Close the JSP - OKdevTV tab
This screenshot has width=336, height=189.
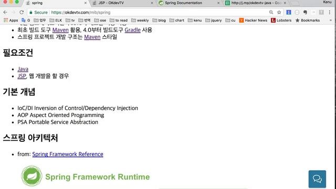(152, 3)
